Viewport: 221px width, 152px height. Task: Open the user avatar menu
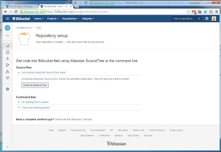click(214, 19)
